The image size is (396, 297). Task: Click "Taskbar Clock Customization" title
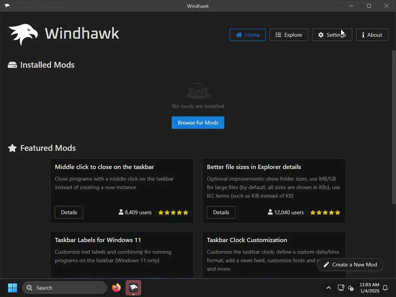tap(247, 240)
